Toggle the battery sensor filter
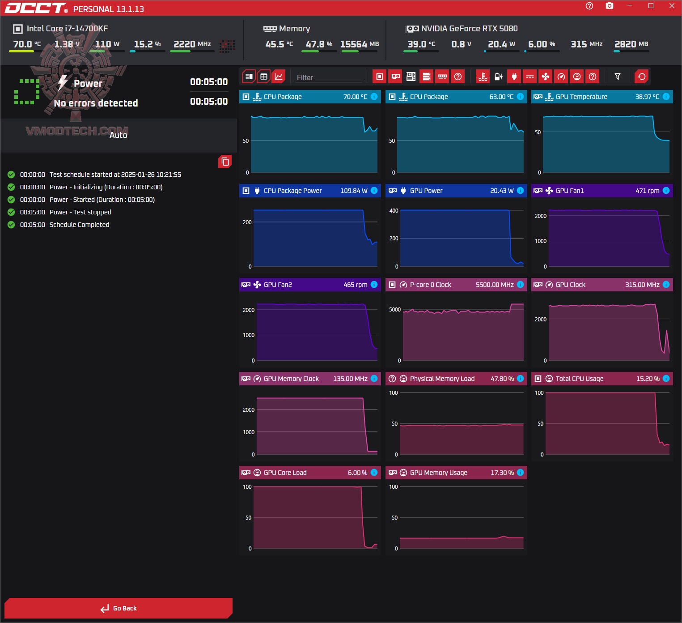Screen dimensions: 682x623 point(499,77)
